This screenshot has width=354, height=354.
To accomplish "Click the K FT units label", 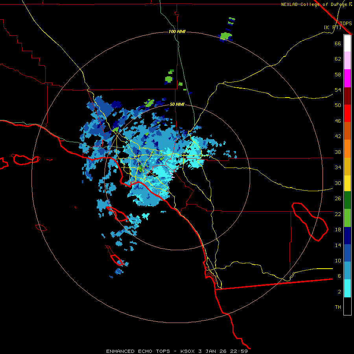I will point(332,28).
